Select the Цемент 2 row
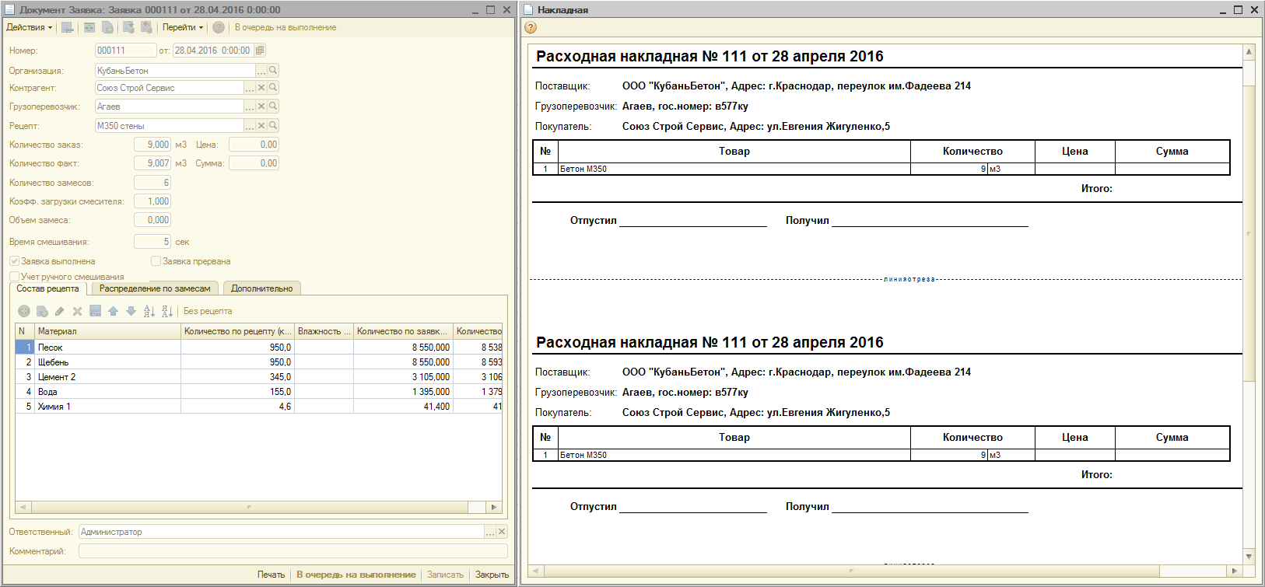 tap(258, 377)
